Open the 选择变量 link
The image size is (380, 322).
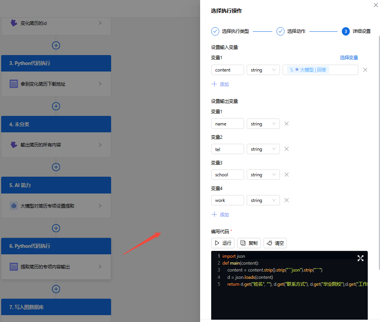[349, 57]
